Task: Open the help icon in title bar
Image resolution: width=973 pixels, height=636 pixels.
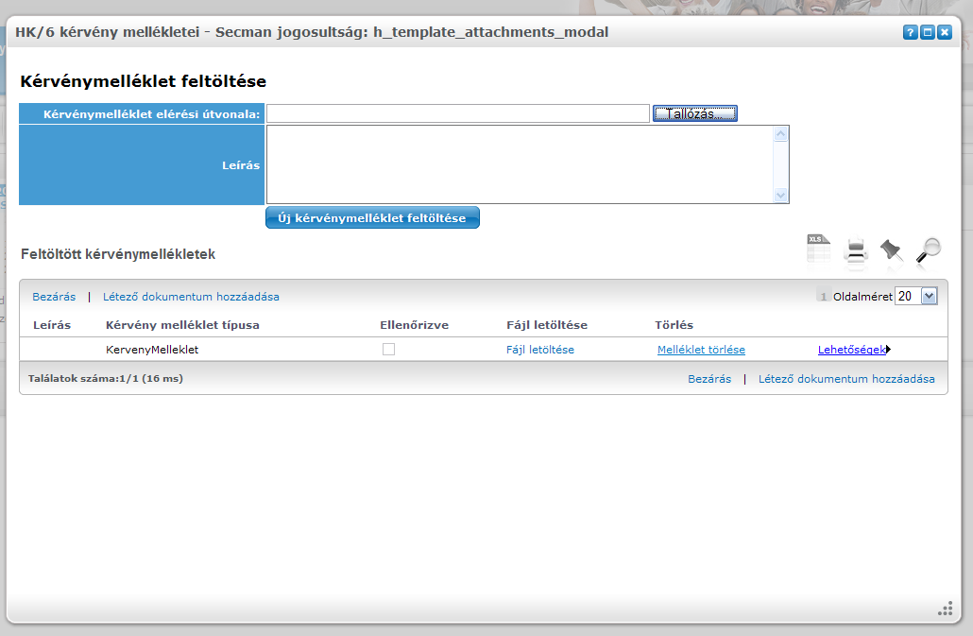Action: click(x=910, y=32)
